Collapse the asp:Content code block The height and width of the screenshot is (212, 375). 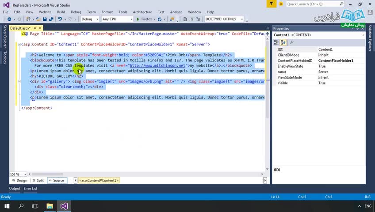[19, 44]
